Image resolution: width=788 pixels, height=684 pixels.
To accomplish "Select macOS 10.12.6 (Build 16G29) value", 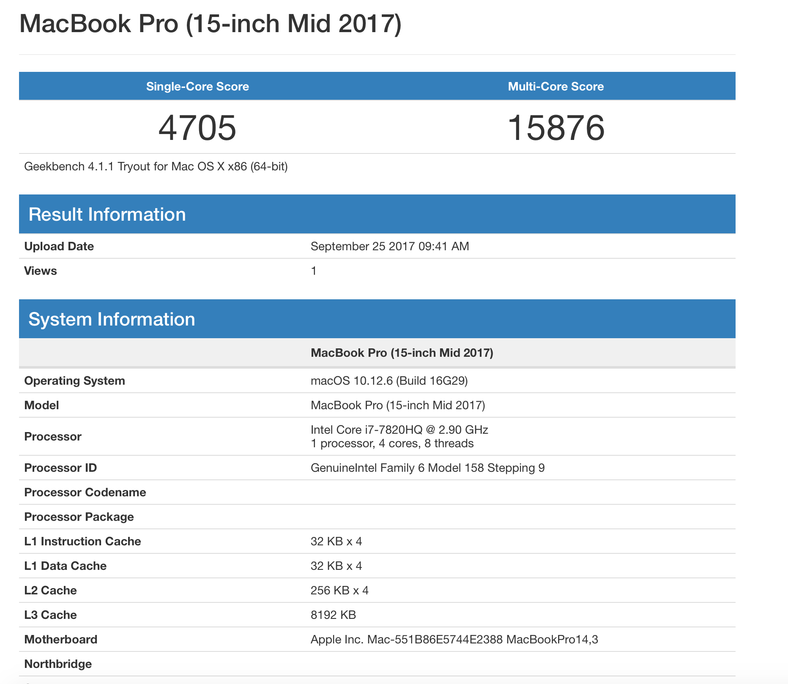I will [389, 380].
